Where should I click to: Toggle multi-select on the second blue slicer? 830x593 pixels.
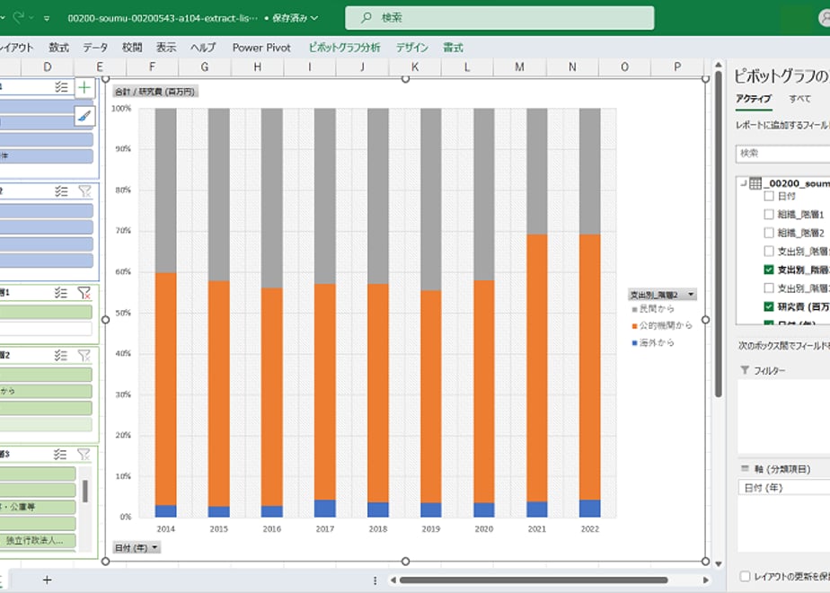click(x=61, y=191)
